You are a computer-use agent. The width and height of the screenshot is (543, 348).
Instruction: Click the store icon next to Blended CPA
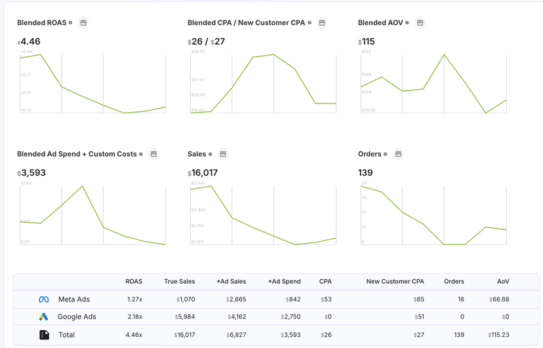click(x=322, y=23)
